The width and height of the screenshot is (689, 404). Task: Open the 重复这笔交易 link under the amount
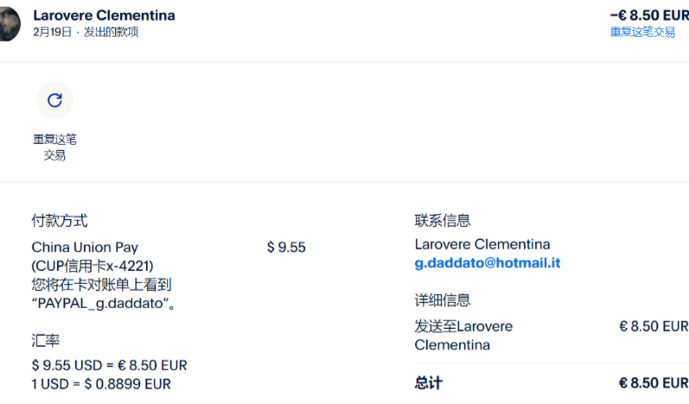tap(642, 32)
